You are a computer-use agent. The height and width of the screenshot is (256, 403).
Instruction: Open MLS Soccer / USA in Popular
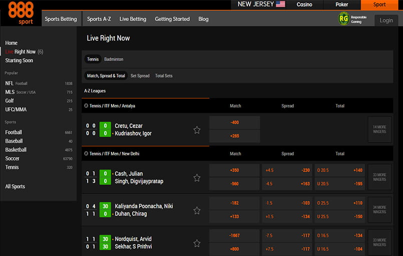click(39, 92)
